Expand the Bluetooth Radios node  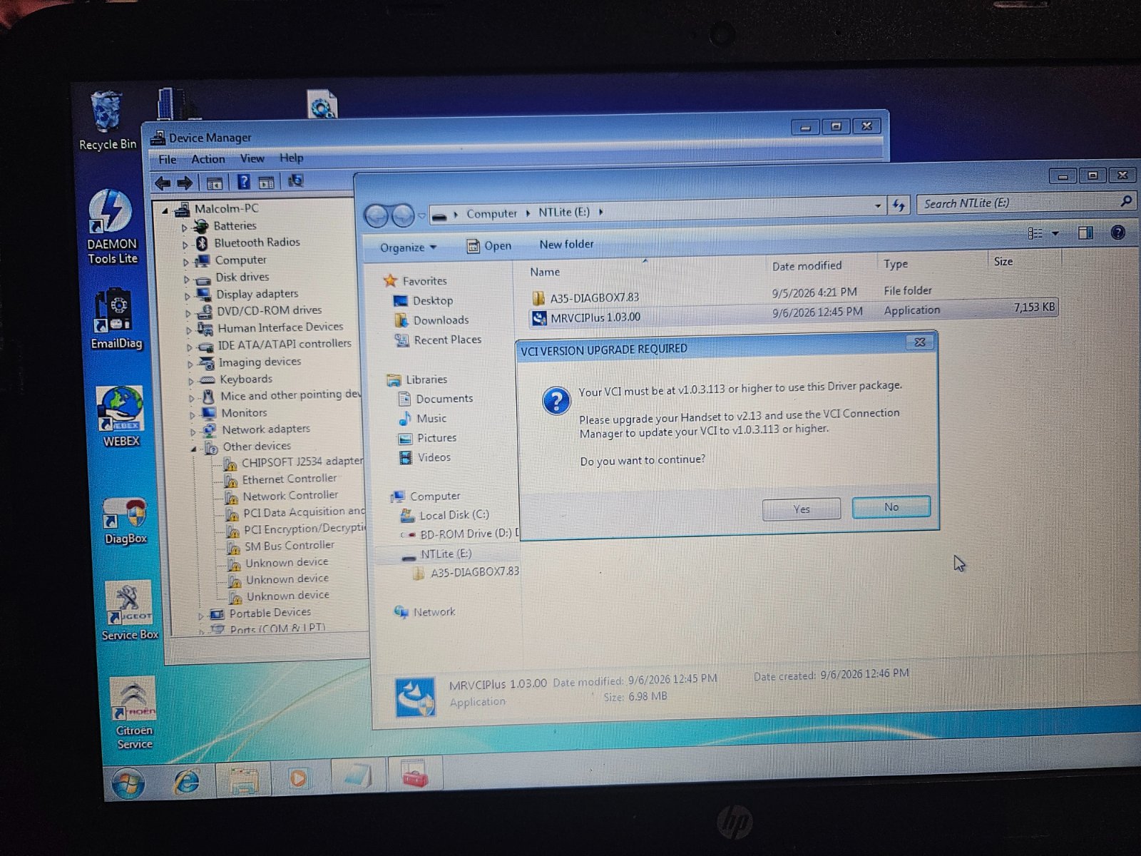(x=185, y=244)
